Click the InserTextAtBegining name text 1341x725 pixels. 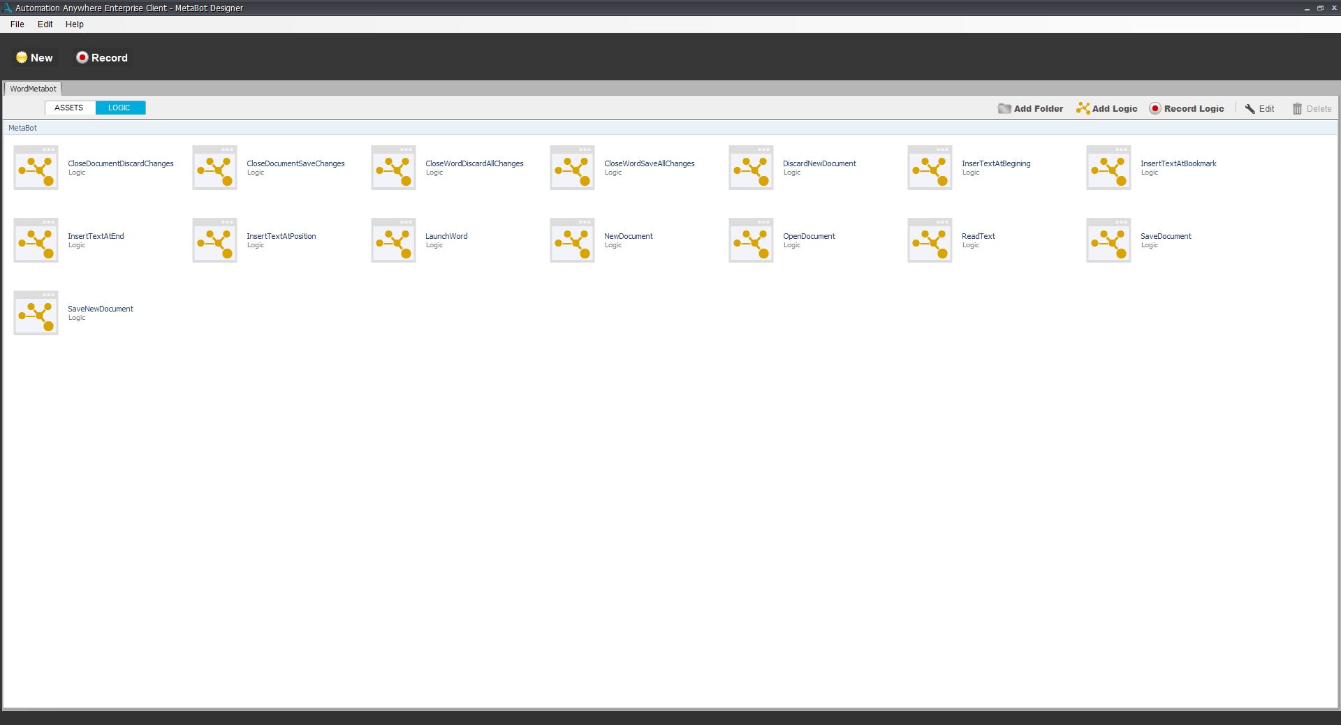point(996,163)
